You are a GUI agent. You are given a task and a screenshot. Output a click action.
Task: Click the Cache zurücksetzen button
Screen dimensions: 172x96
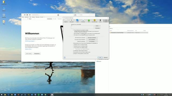click(92, 39)
